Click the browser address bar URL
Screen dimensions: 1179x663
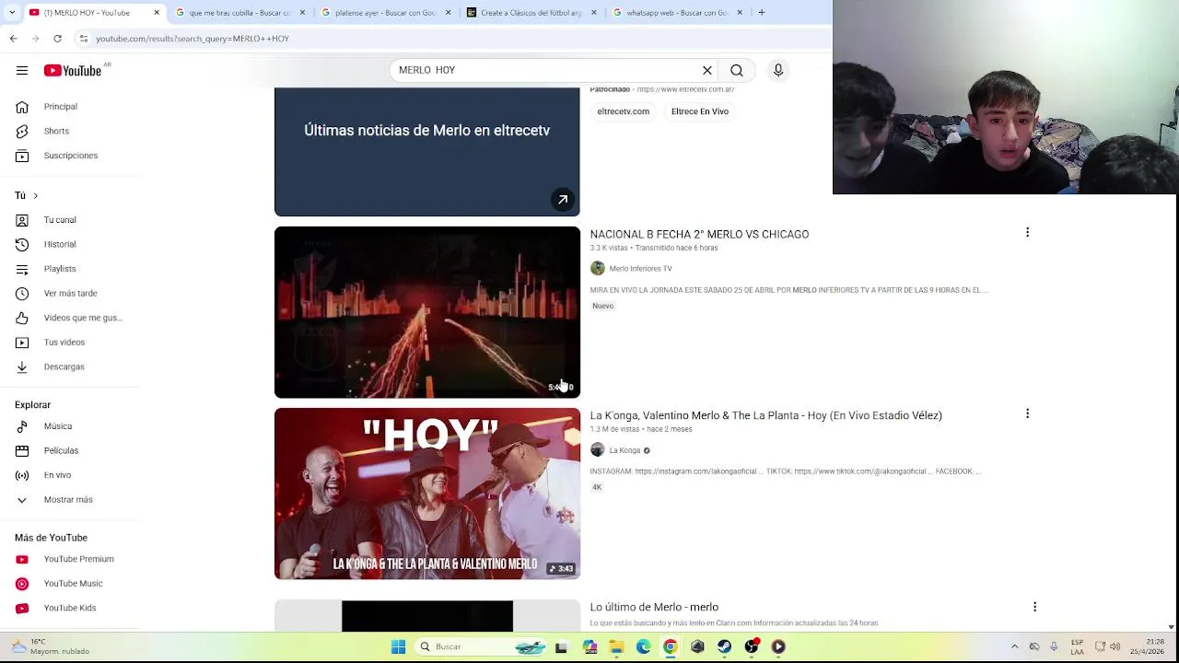point(193,39)
